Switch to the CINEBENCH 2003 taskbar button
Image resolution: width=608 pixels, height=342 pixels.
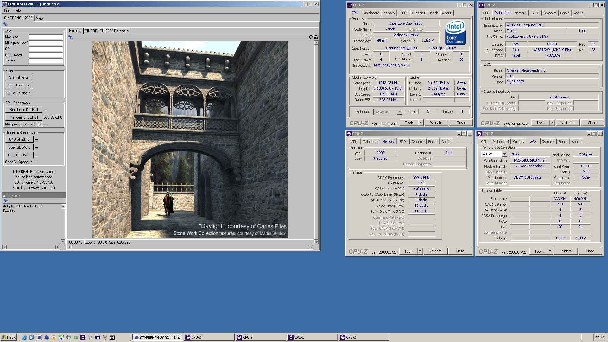coord(158,337)
